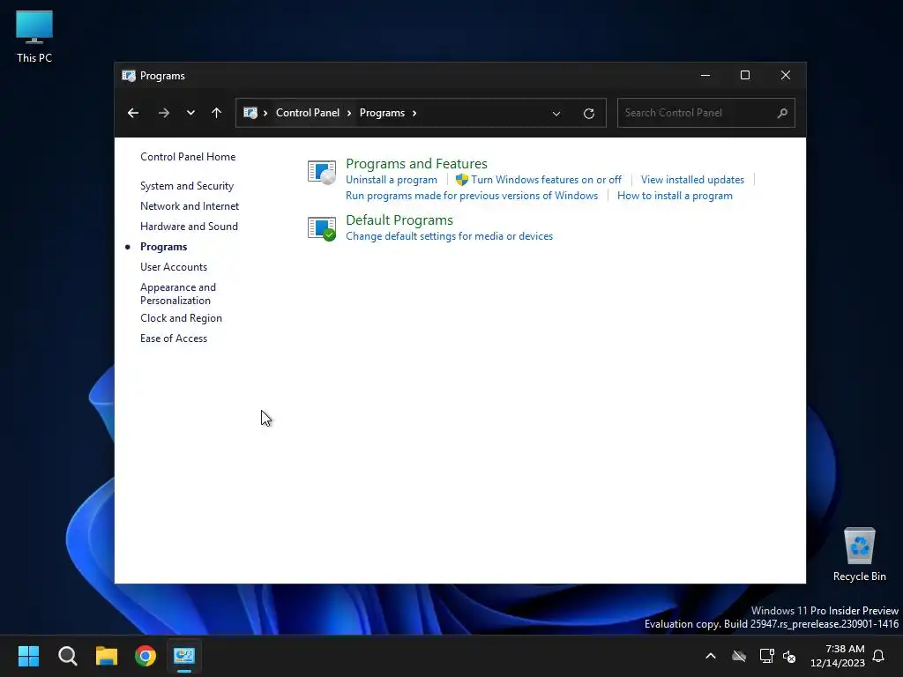Launch File Explorer from the taskbar
The width and height of the screenshot is (903, 677).
[x=107, y=656]
